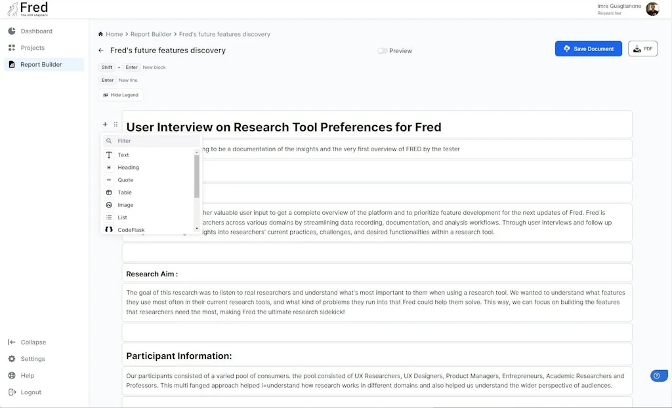Click the help bubble in the corner

[x=658, y=375]
